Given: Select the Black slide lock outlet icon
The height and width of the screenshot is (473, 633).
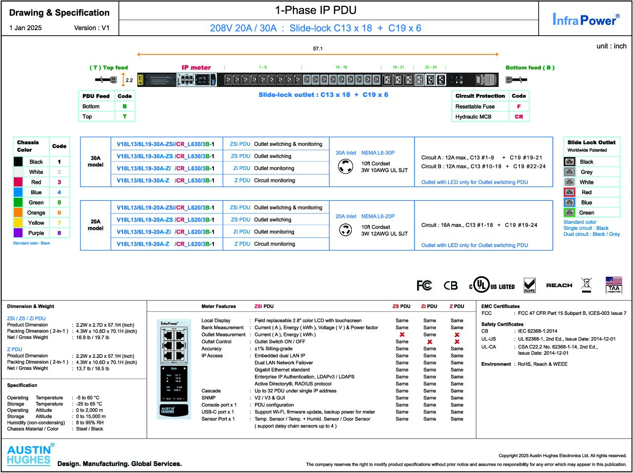Looking at the screenshot, I should tap(570, 162).
